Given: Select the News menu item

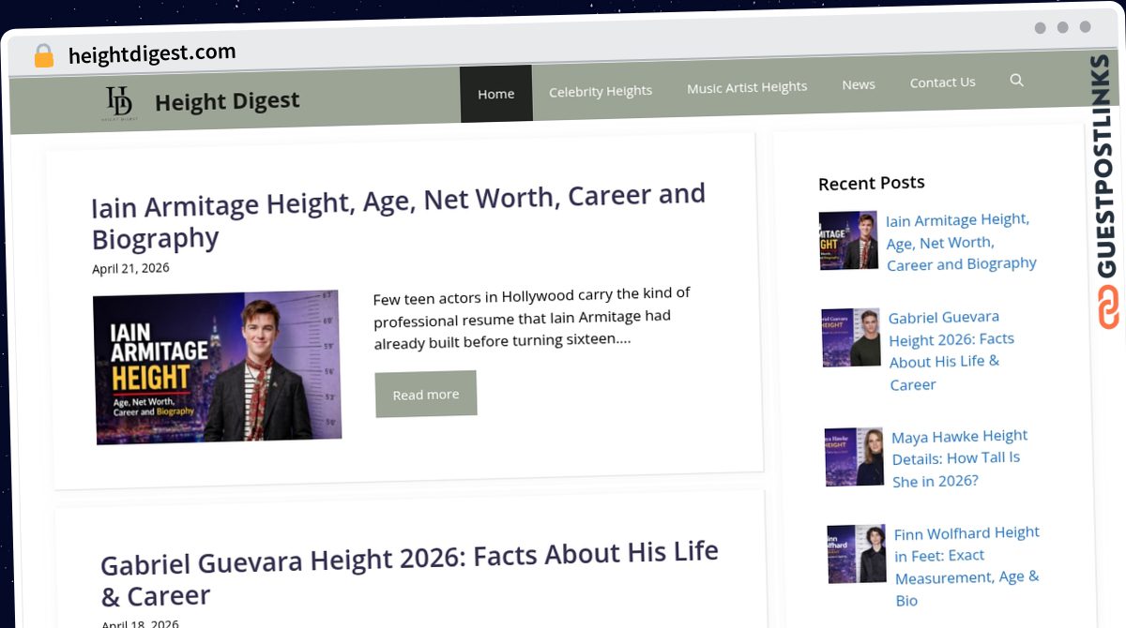Looking at the screenshot, I should pyautogui.click(x=858, y=84).
